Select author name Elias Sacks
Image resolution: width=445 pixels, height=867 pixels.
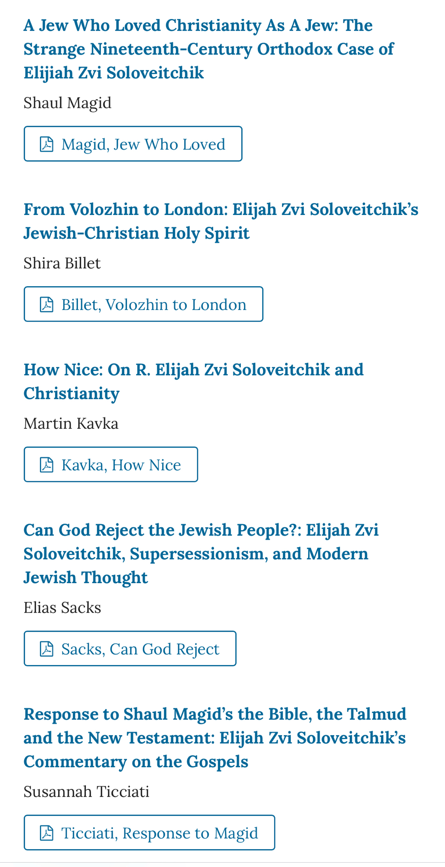click(x=62, y=608)
